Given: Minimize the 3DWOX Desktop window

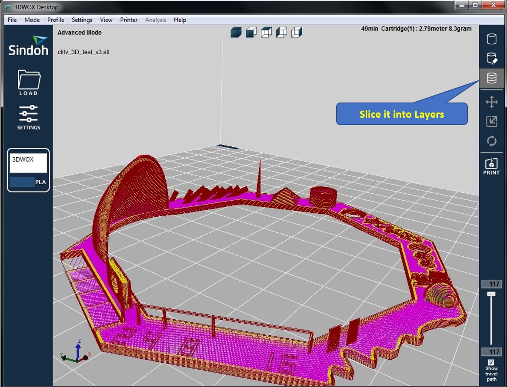Looking at the screenshot, I should (462, 5).
